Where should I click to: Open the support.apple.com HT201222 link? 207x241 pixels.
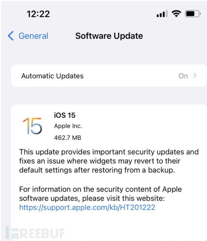click(87, 208)
